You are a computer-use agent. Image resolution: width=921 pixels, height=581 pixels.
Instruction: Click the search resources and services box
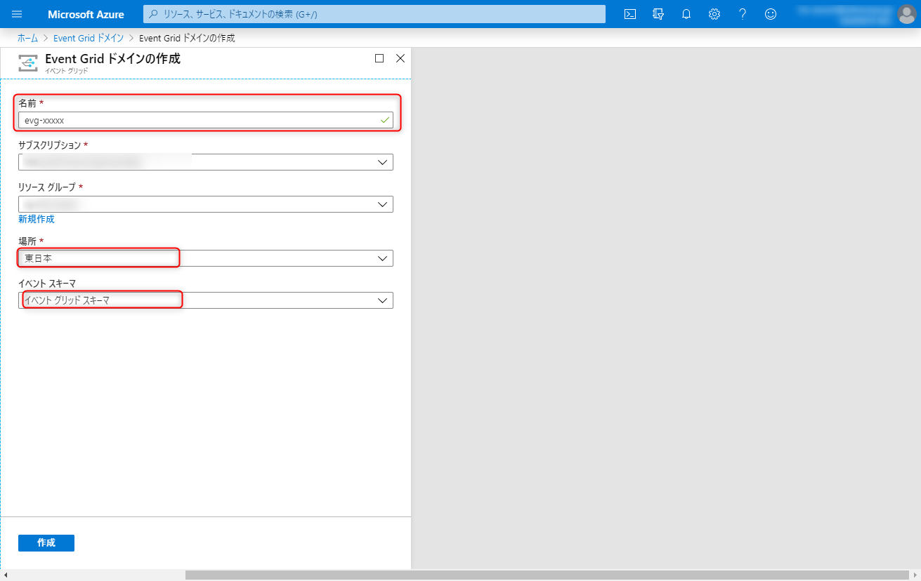pos(374,14)
